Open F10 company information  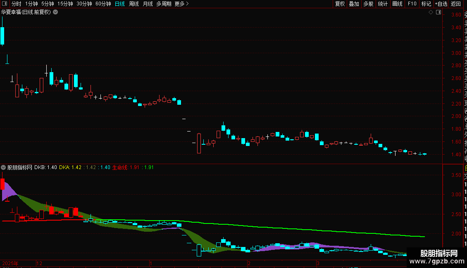click(412, 4)
